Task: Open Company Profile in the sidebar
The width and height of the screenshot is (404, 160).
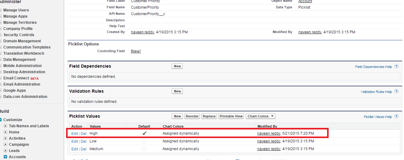Action: click(x=18, y=29)
